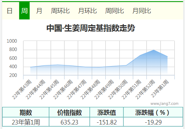
Task: Click x-axis label 22年第44周
Action: [36, 89]
